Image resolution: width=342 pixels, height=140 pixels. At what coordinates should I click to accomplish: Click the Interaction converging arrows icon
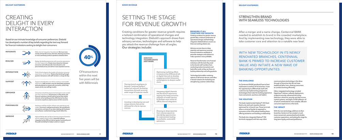tap(26, 75)
